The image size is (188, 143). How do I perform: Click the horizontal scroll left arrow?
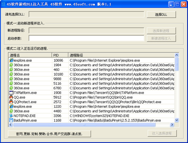[11, 125]
